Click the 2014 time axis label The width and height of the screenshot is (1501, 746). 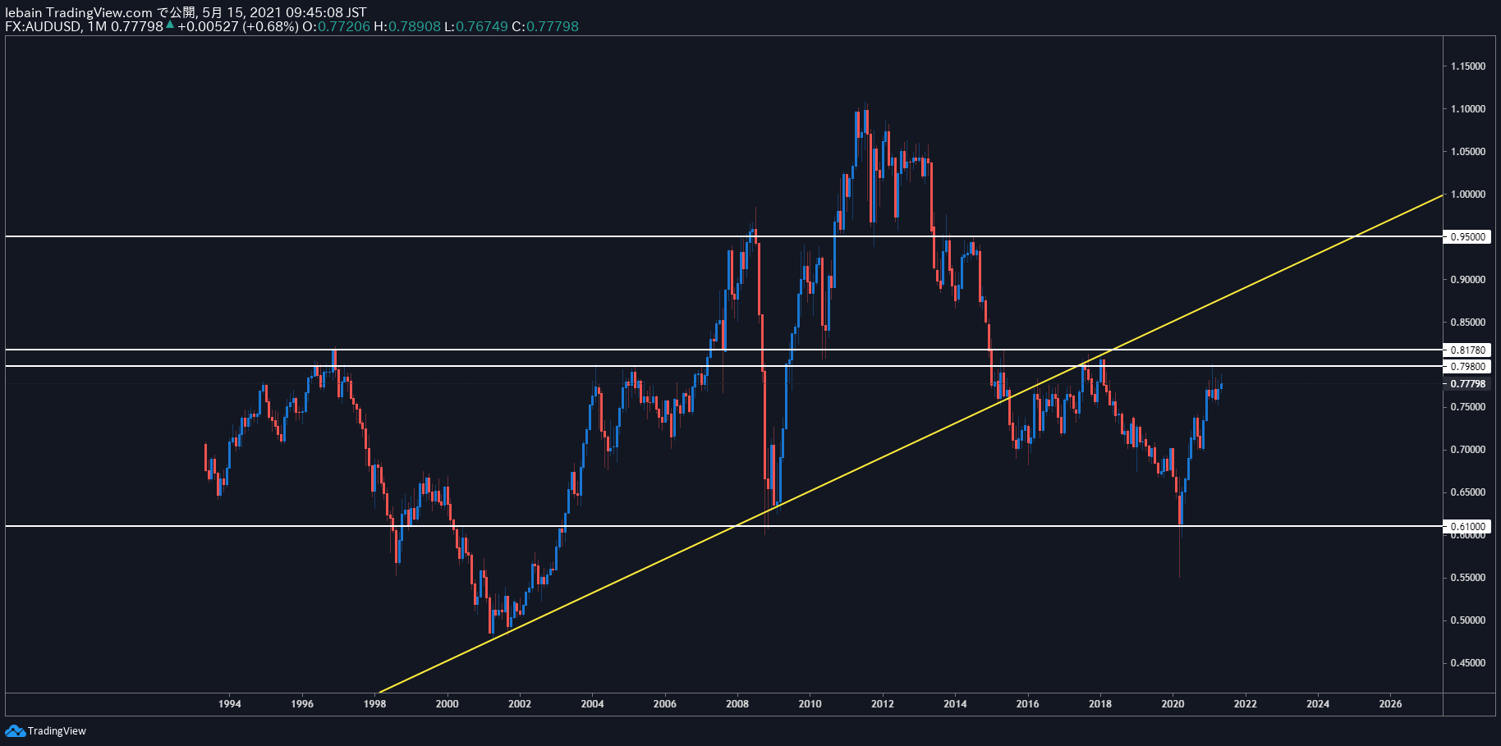pyautogui.click(x=955, y=703)
